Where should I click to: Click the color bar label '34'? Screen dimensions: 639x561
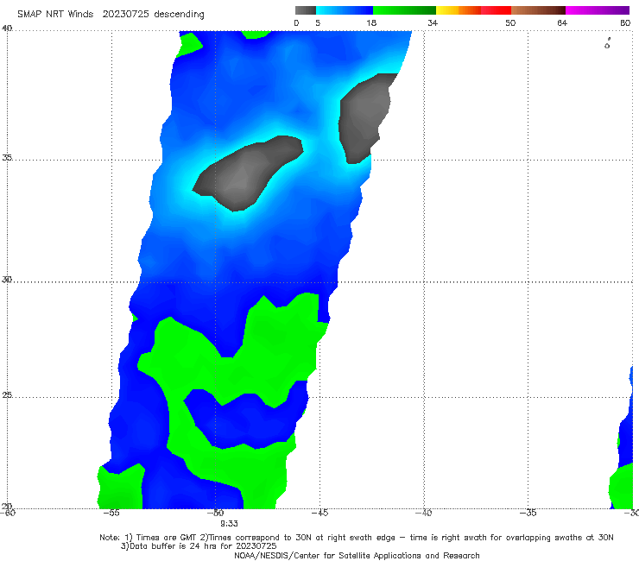coord(433,22)
